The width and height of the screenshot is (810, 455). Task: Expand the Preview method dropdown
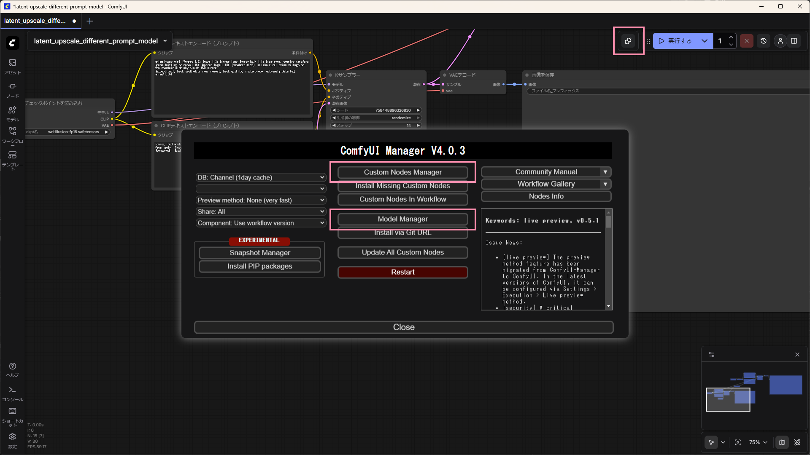261,200
